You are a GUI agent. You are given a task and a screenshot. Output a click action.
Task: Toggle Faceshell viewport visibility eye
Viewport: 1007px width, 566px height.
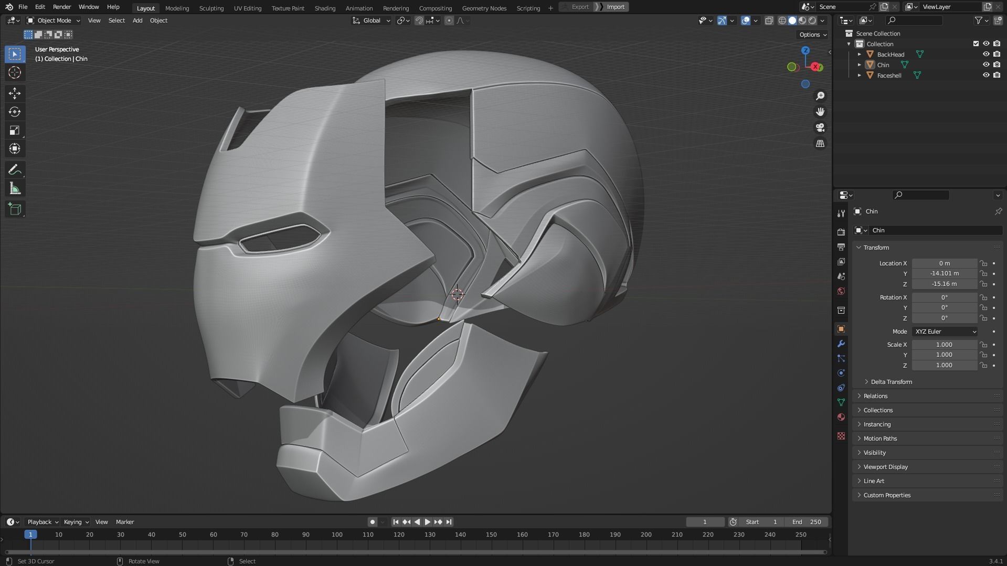[x=986, y=75]
